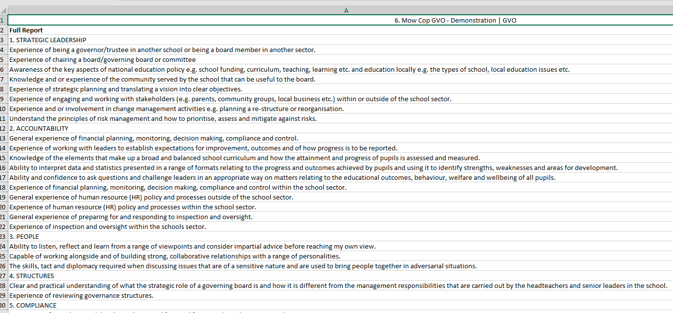Select the 5. COMPLIANCE heading cell
This screenshot has height=313, width=673.
[340, 305]
